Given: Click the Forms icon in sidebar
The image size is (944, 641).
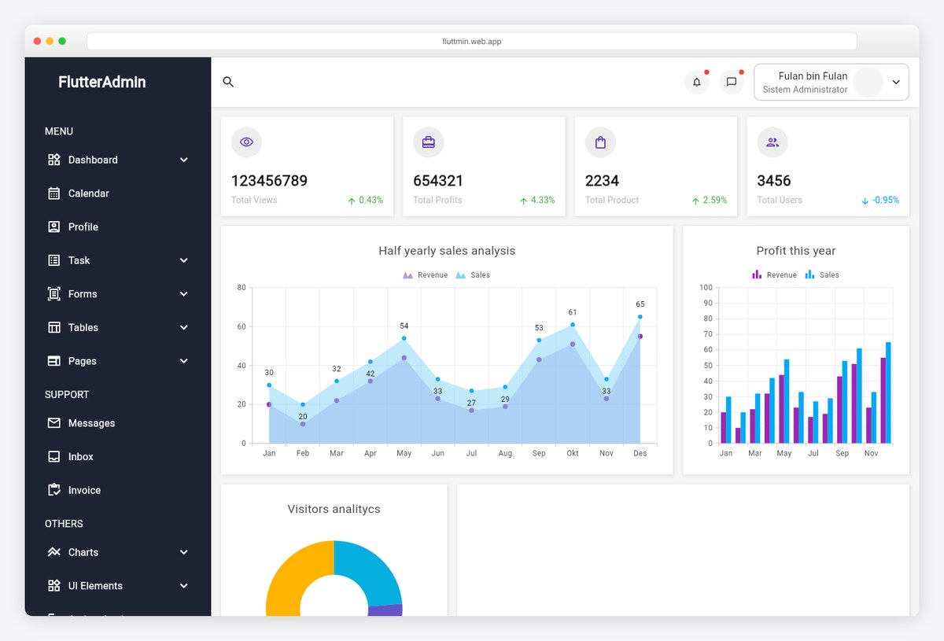Looking at the screenshot, I should (x=54, y=294).
